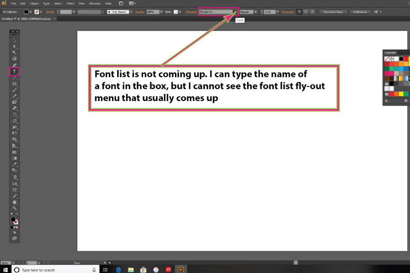Open the Edit menu
The image size is (410, 273).
(23, 3)
